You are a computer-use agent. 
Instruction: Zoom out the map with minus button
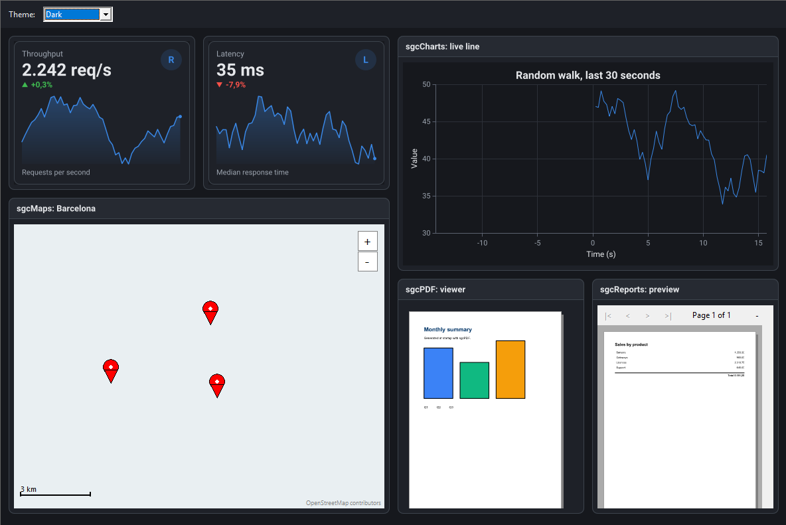coord(367,262)
